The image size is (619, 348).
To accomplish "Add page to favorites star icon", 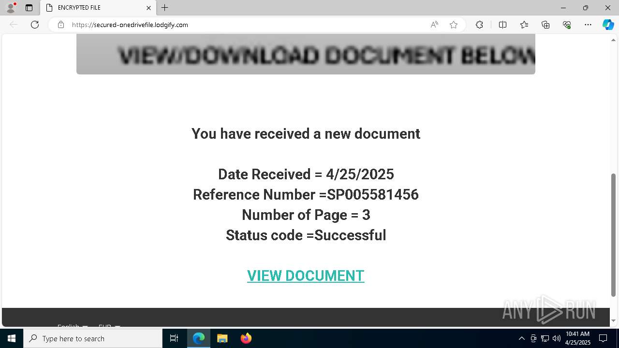I will pos(454,25).
